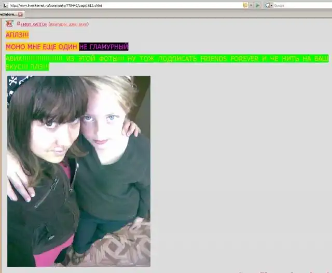332x273 pixels.
Task: Open the community link in parentheses
Action: (x=68, y=24)
